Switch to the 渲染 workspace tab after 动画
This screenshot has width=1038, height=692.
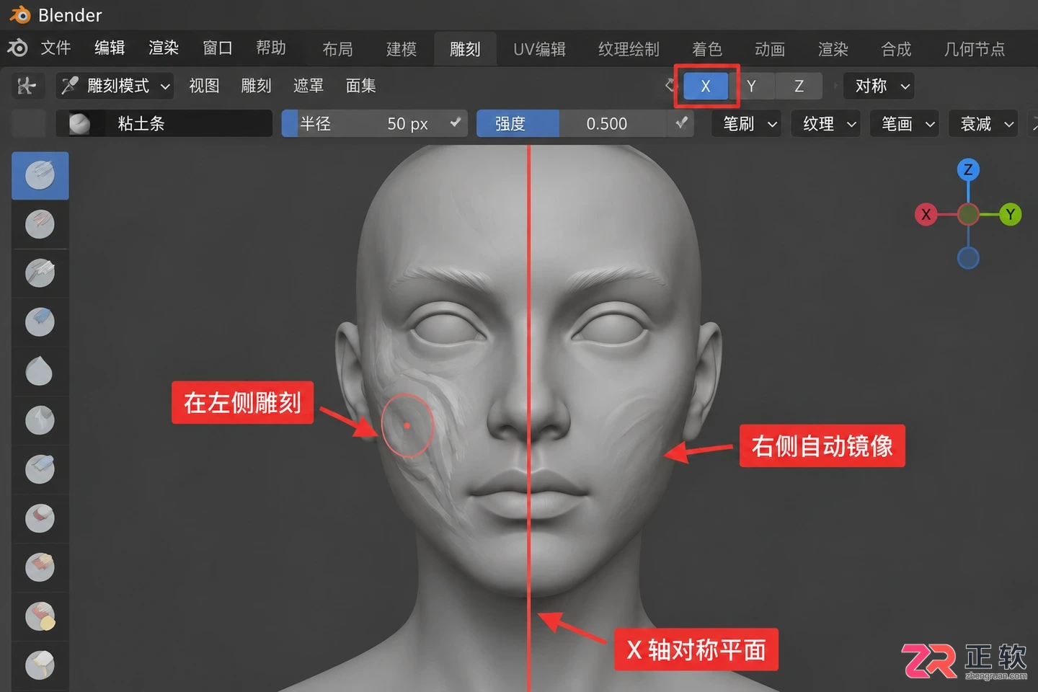coord(833,49)
